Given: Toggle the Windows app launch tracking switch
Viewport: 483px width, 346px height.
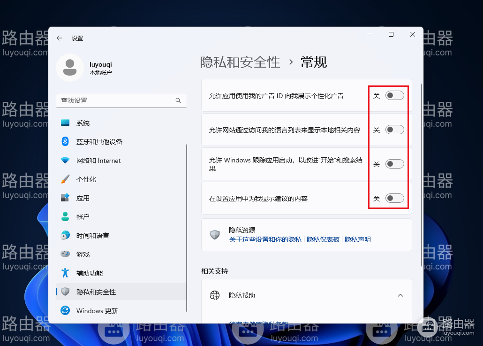Looking at the screenshot, I should pos(394,164).
